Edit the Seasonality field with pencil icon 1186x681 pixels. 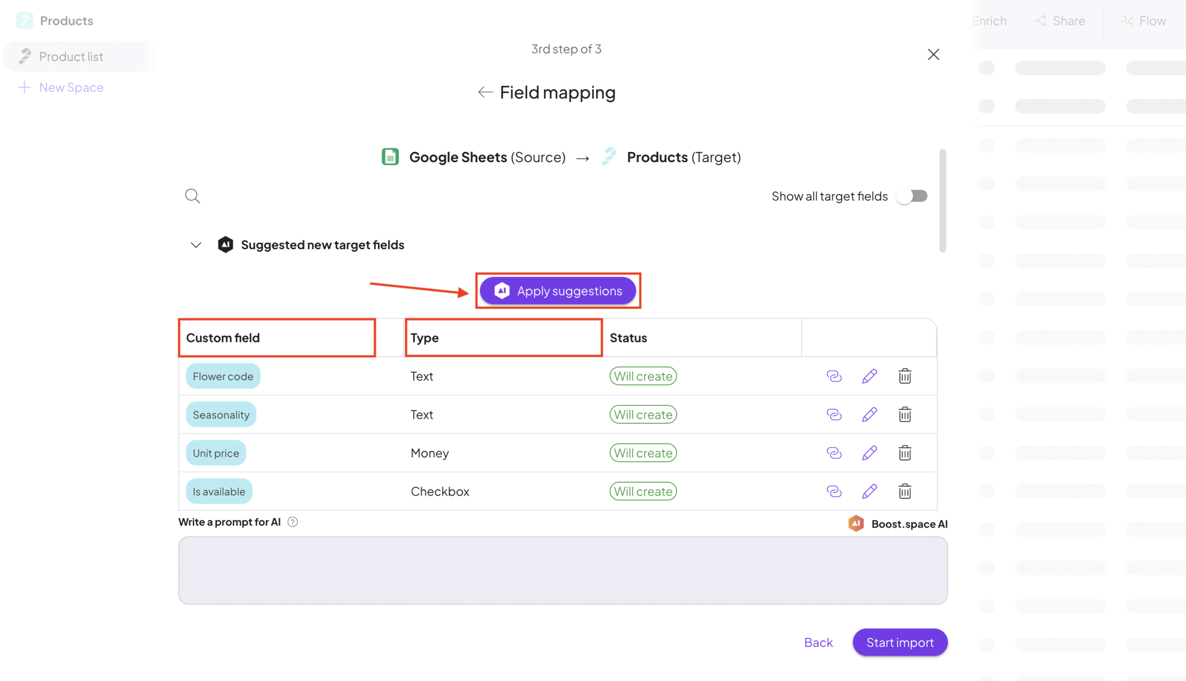(x=870, y=415)
